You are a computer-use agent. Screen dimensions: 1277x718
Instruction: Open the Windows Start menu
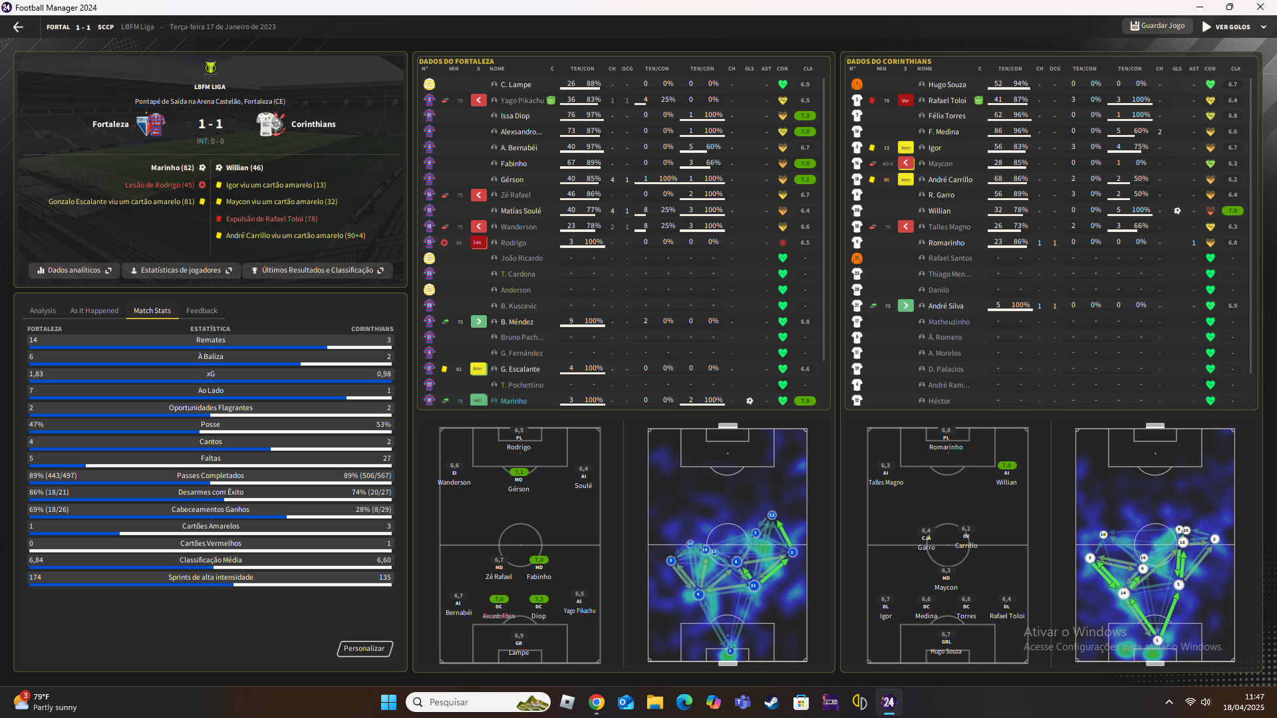(x=388, y=702)
